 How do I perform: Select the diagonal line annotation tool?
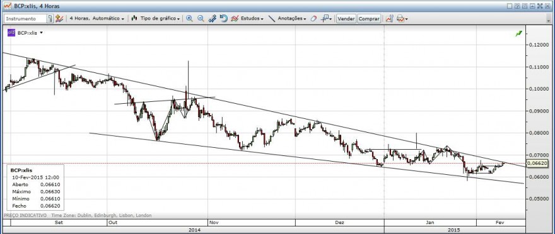click(272, 18)
